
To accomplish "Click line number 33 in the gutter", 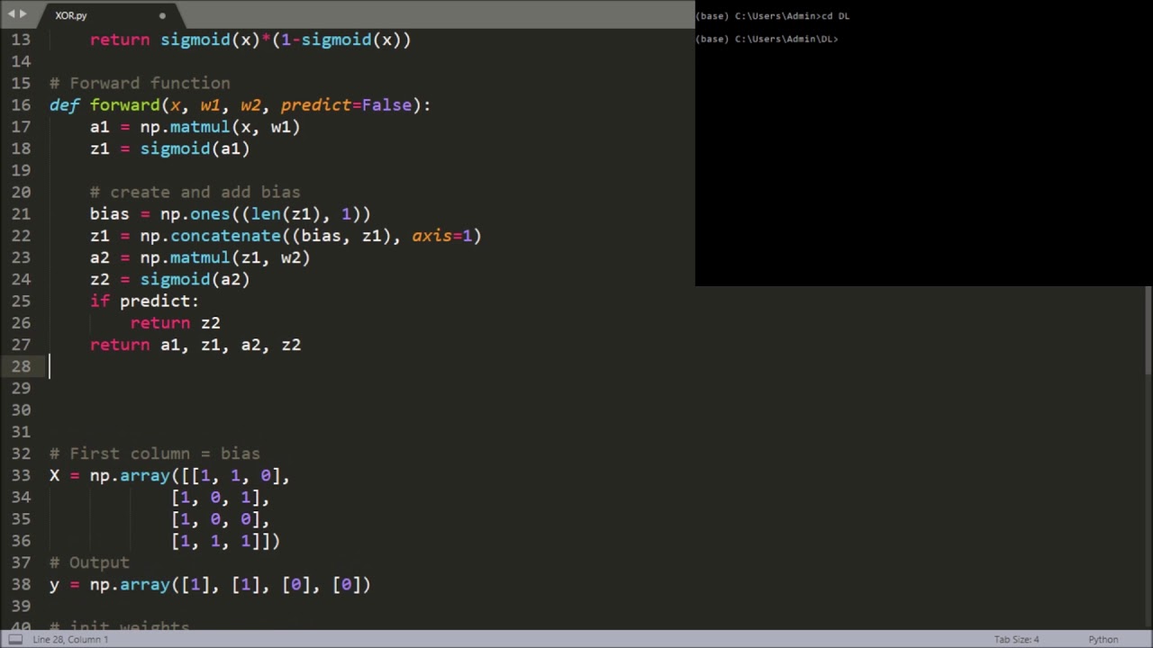I will pyautogui.click(x=21, y=475).
